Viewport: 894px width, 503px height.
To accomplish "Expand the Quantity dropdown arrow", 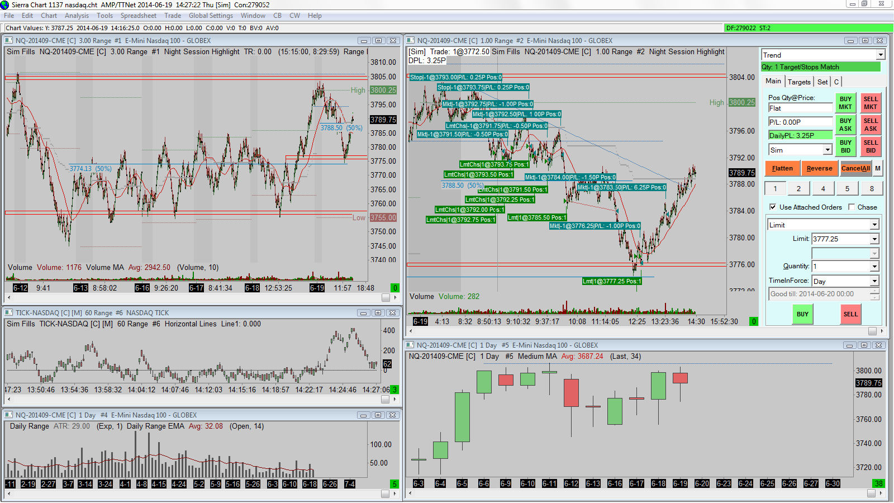I will coord(874,267).
